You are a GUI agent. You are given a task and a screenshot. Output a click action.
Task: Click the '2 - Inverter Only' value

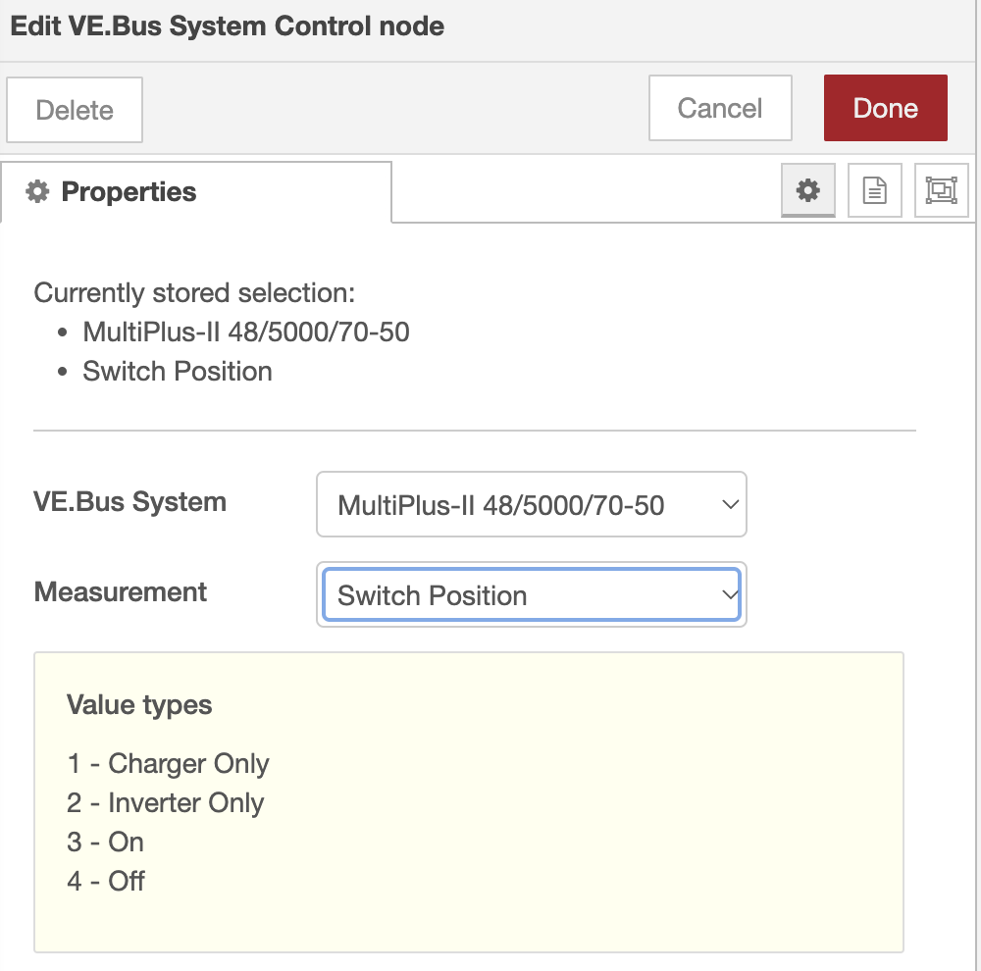pos(166,802)
